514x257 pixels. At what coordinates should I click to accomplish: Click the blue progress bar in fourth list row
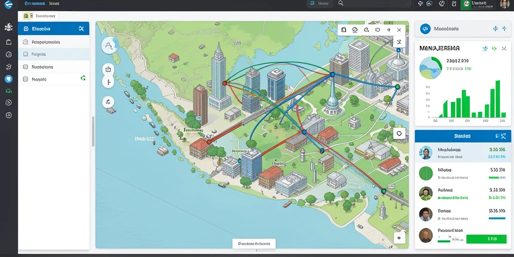click(x=497, y=218)
